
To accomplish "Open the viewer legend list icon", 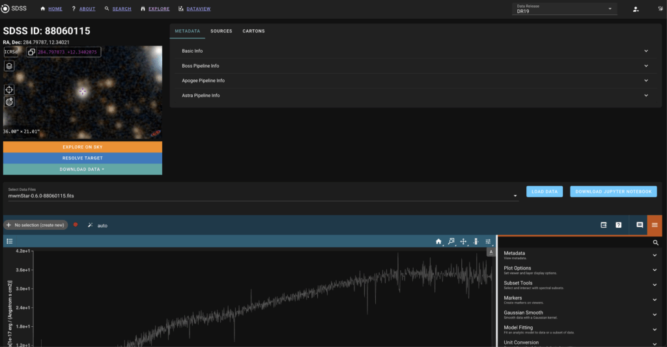I will pyautogui.click(x=10, y=242).
